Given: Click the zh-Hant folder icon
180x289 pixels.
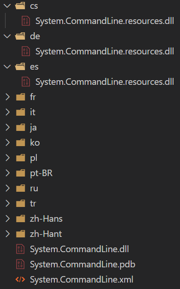Looking at the screenshot, I should pyautogui.click(x=20, y=234).
